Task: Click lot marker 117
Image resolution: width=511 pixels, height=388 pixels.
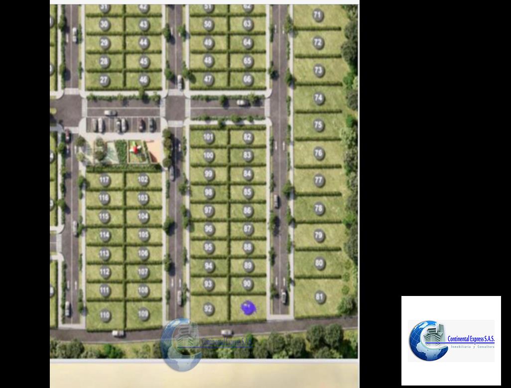Action: [x=104, y=180]
